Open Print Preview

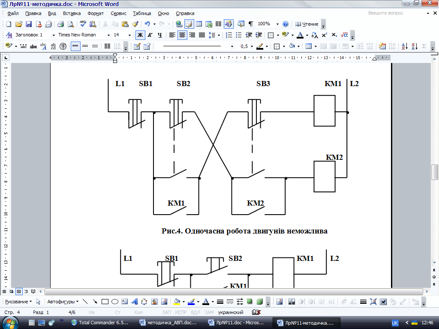tap(71, 24)
